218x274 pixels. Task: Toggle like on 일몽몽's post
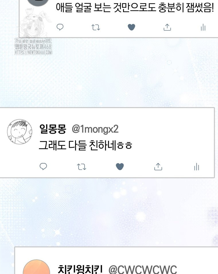click(x=120, y=166)
